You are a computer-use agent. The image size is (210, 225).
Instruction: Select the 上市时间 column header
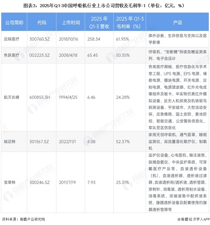click(71, 22)
